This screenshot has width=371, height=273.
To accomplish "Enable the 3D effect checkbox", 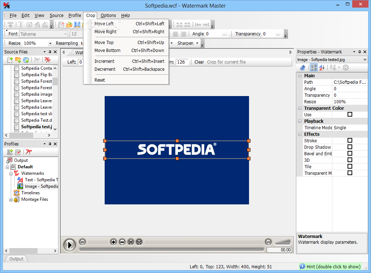I will tap(350, 160).
